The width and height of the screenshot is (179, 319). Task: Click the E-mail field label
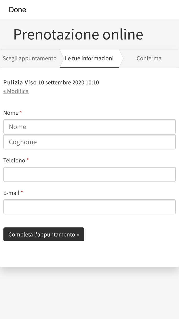11,193
